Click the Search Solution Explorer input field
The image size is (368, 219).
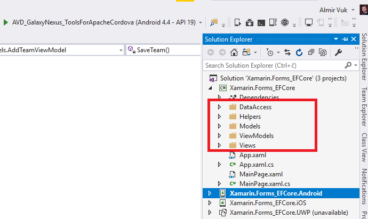tap(274, 66)
